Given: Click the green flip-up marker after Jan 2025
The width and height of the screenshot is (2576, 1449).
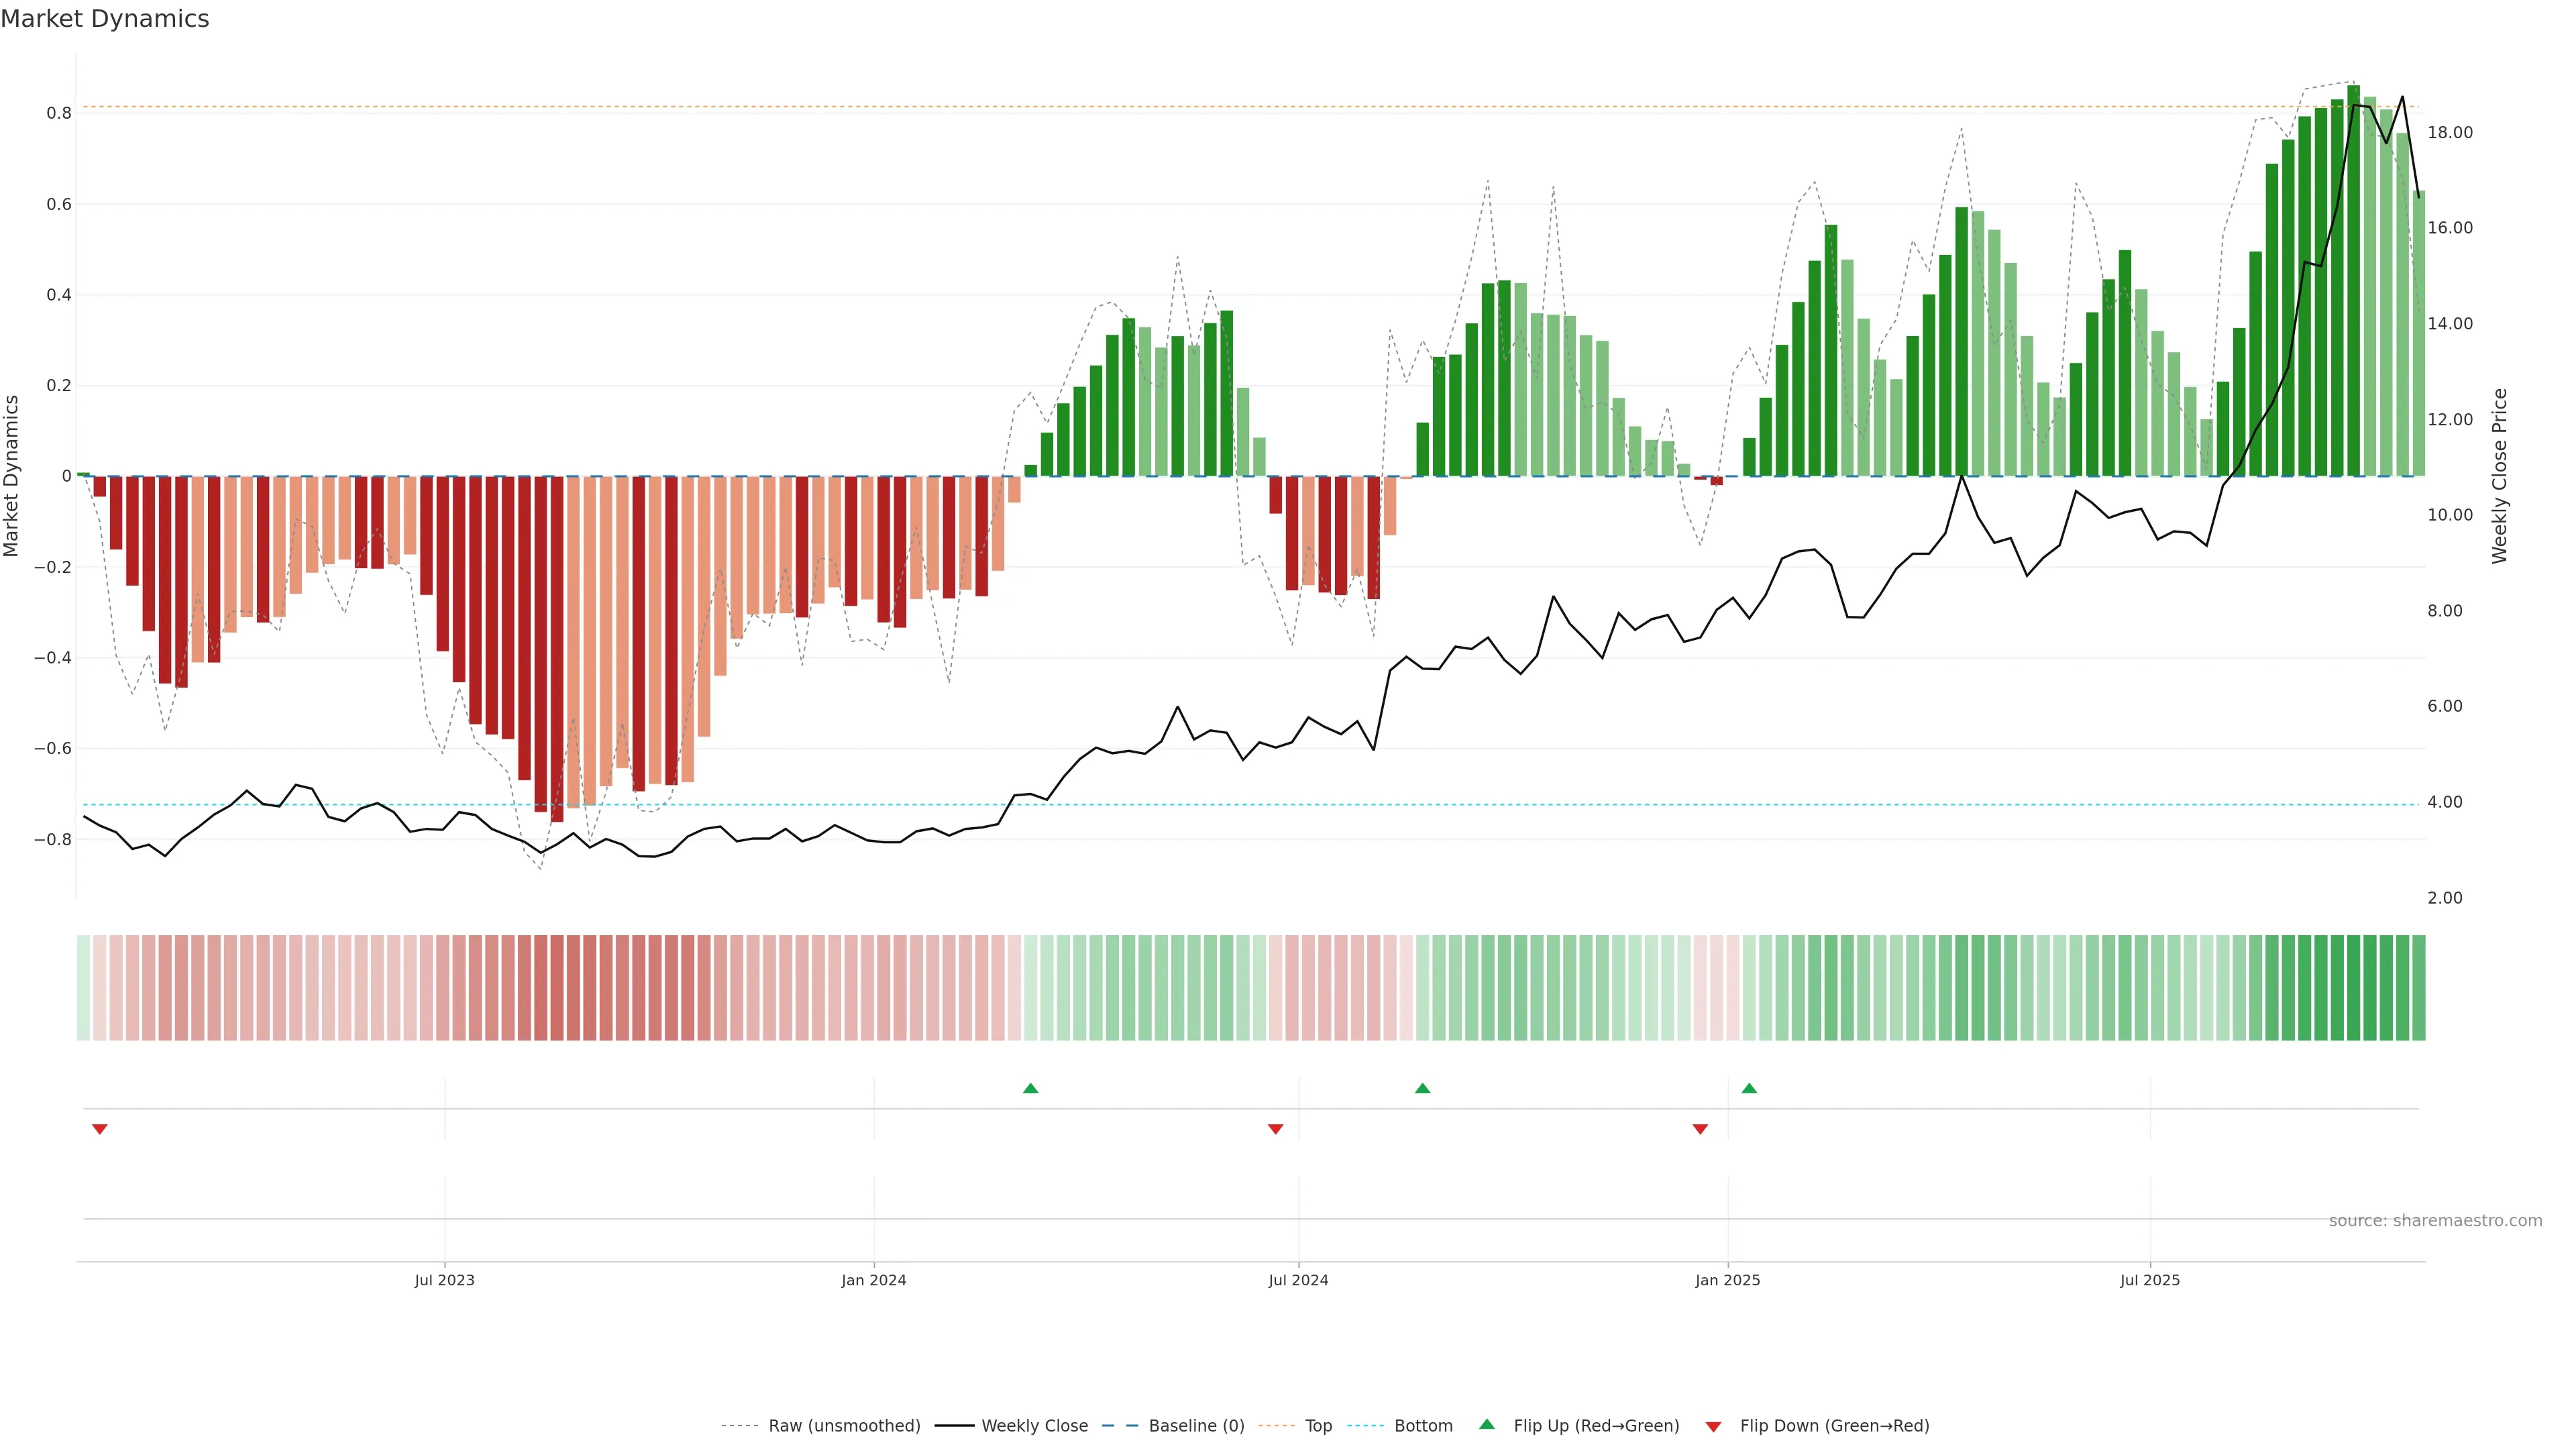Looking at the screenshot, I should click(x=1749, y=1088).
